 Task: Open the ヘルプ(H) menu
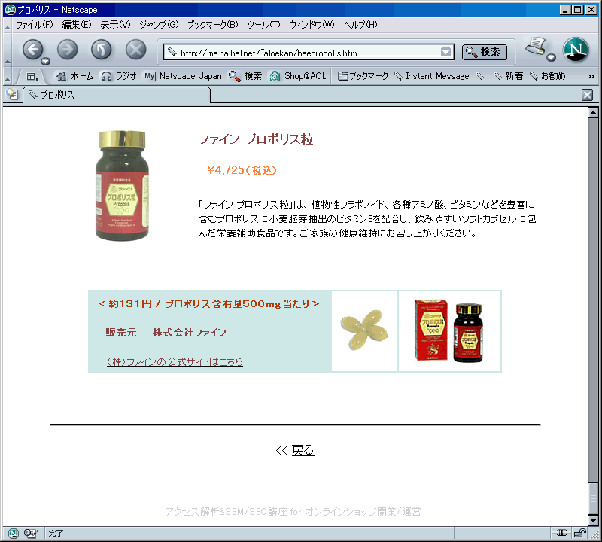(x=360, y=25)
